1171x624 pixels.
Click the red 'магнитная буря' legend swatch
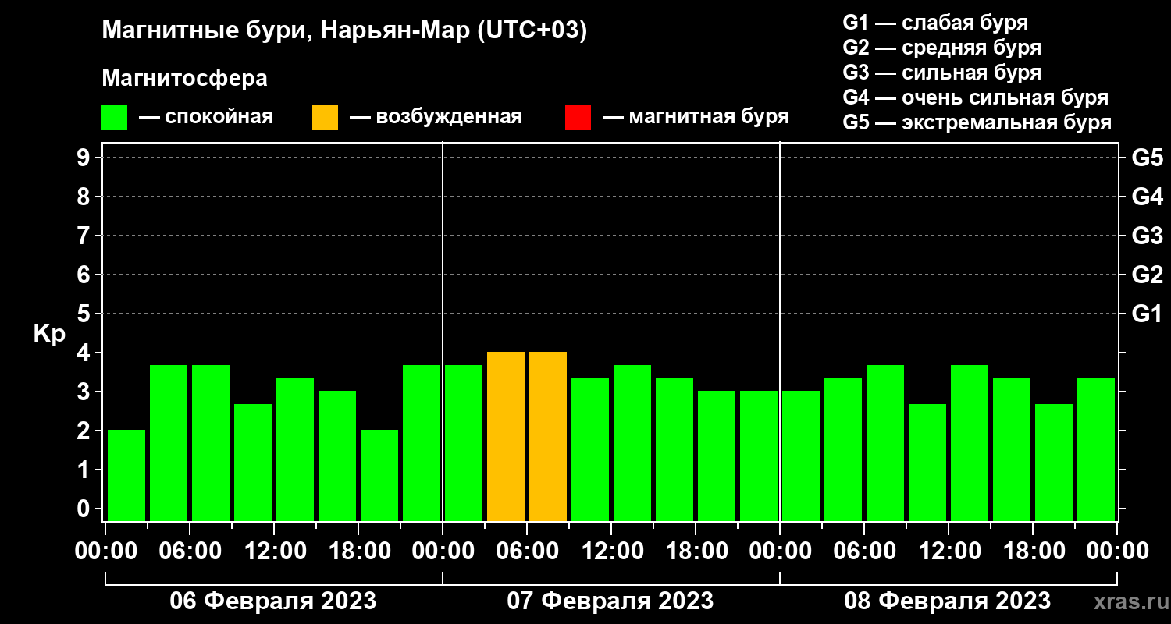point(578,118)
